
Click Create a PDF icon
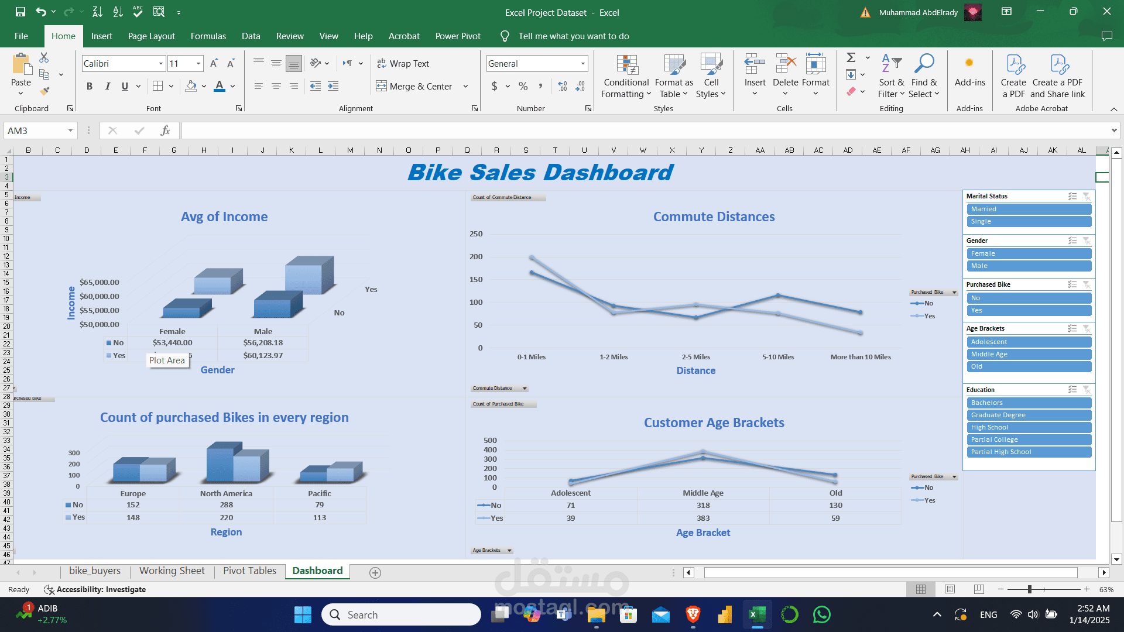click(x=1014, y=76)
